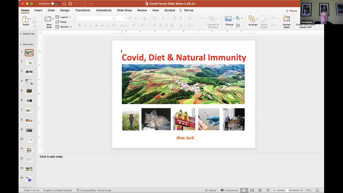This screenshot has width=343, height=193.
Task: Open the Transitions tab
Action: 83,10
